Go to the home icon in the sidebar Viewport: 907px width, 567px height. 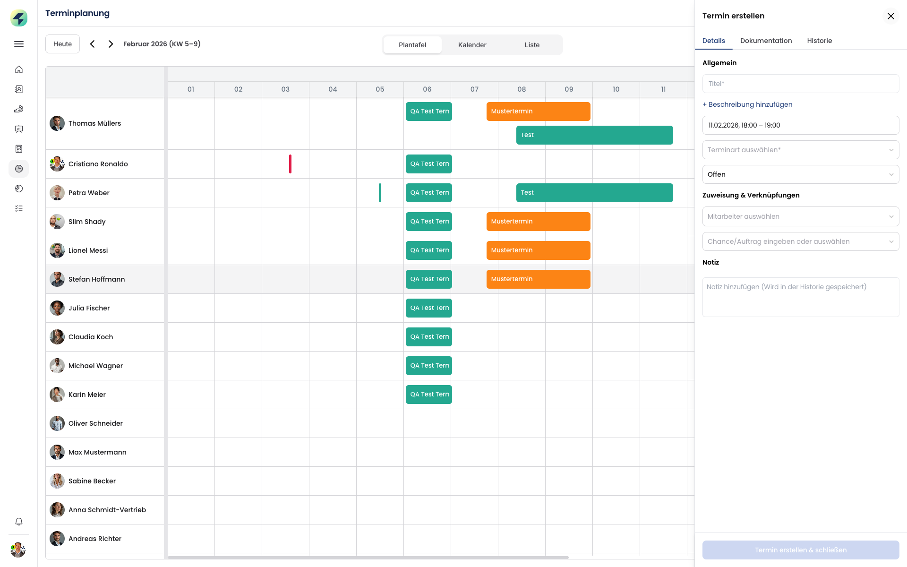19,69
